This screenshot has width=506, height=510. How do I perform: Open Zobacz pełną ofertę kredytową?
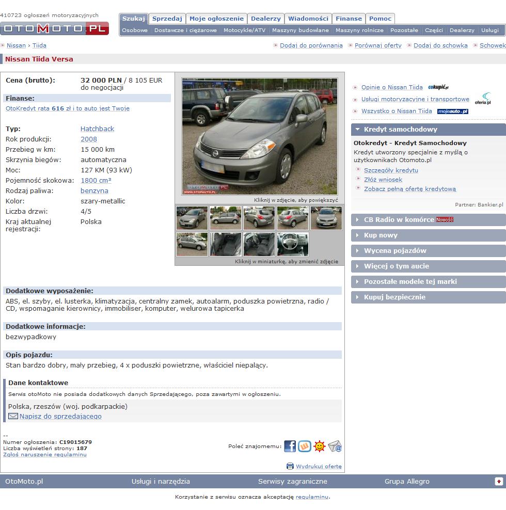410,189
